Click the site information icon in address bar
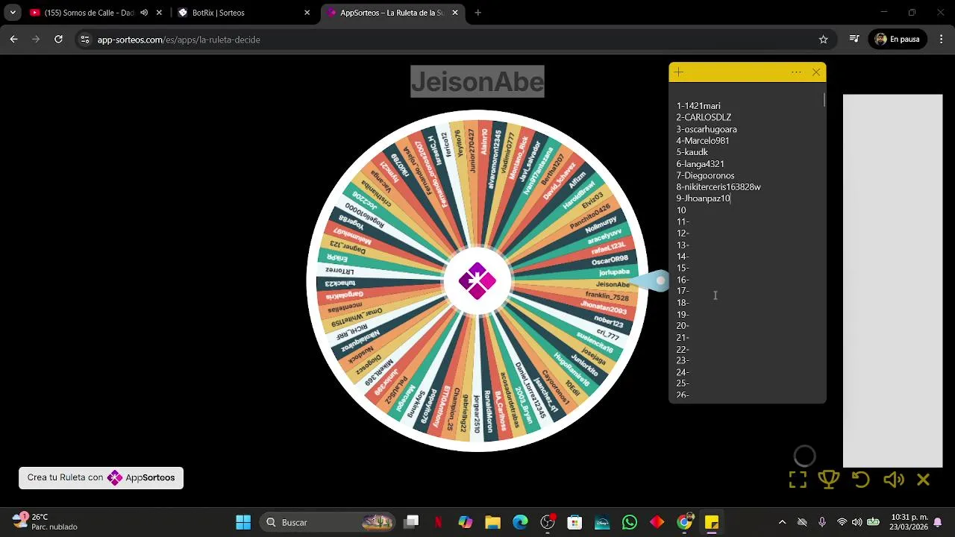The width and height of the screenshot is (955, 537). click(x=85, y=40)
